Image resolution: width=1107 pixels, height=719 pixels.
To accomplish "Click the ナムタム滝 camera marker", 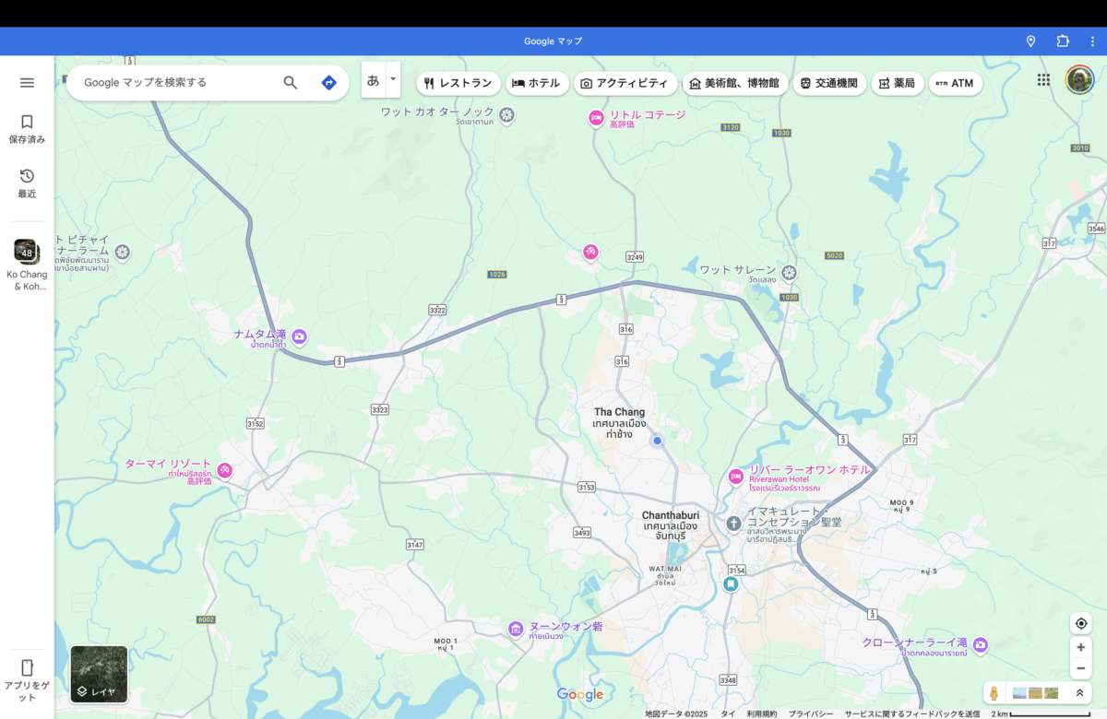I will pyautogui.click(x=299, y=337).
